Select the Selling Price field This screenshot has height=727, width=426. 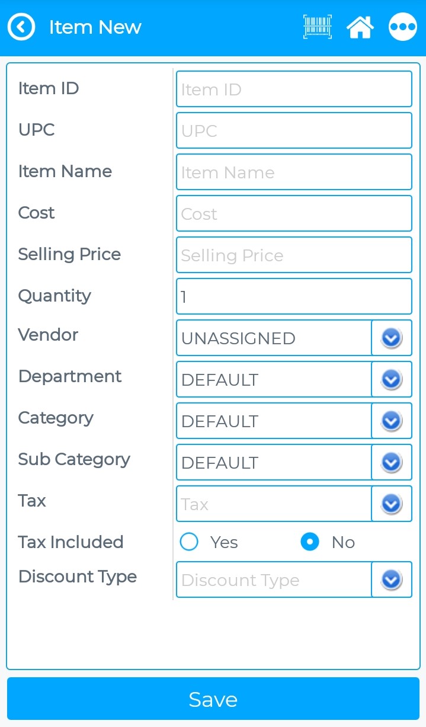tap(294, 255)
